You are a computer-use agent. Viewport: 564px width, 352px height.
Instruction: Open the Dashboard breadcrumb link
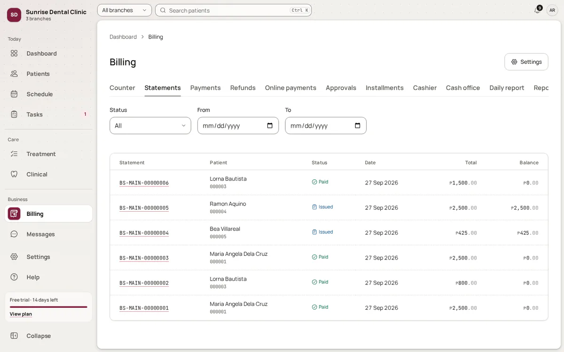(x=123, y=37)
